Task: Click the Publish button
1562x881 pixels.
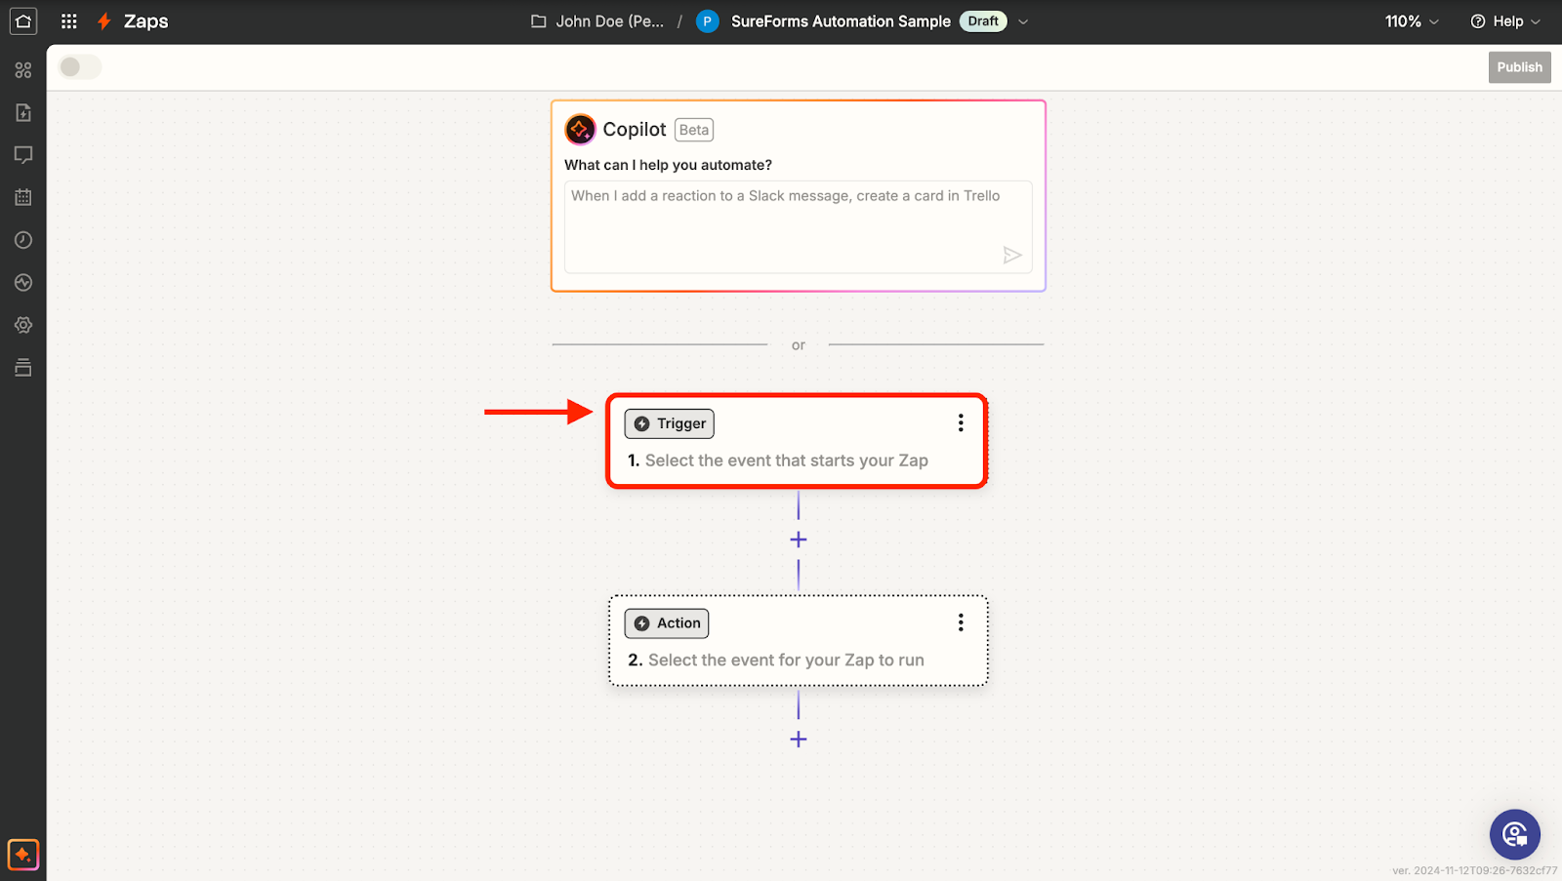Action: 1519,67
